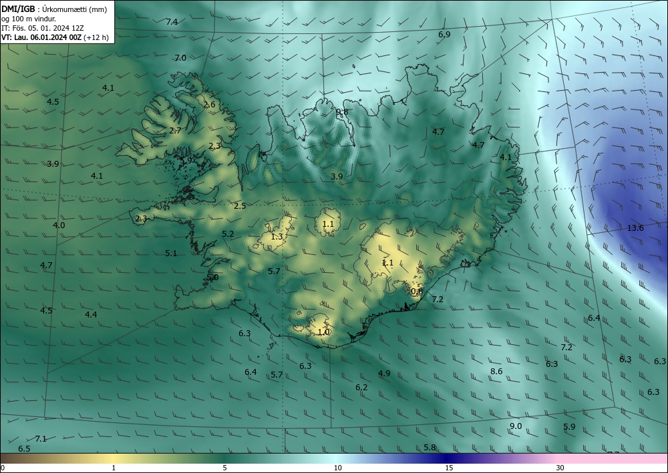Click the 'IT: Fös. 05. 01. 2024 12Z' line
The height and width of the screenshot is (473, 668).
point(43,28)
